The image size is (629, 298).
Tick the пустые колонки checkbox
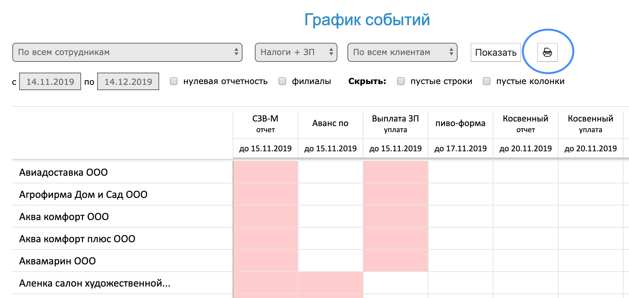pos(487,81)
